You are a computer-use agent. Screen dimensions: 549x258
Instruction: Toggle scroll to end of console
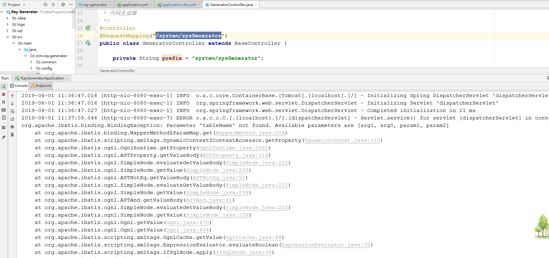point(12,119)
